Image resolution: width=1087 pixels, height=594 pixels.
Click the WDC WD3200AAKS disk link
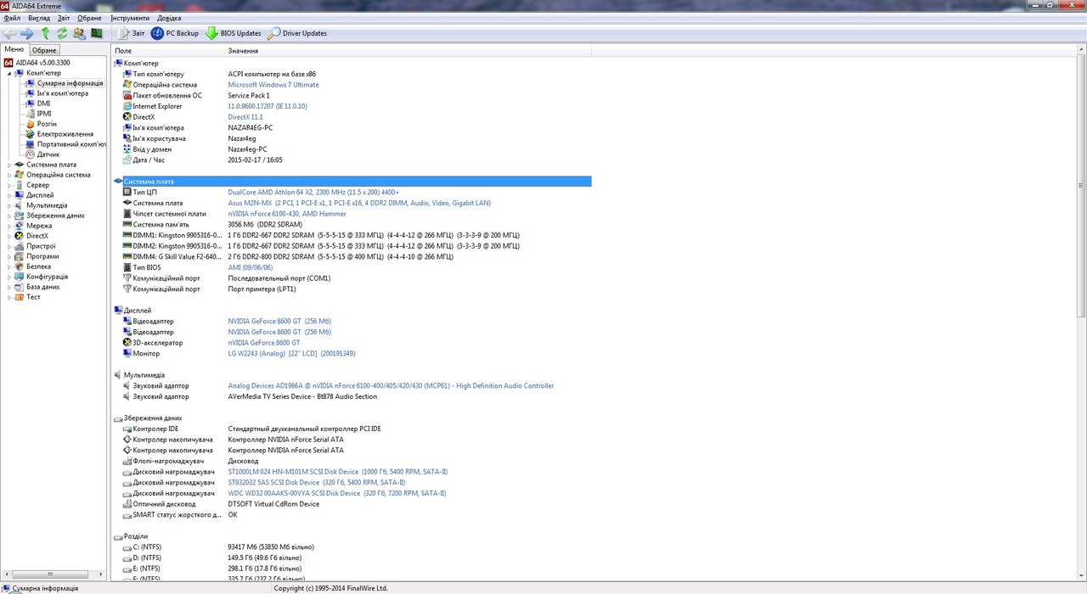coord(337,493)
